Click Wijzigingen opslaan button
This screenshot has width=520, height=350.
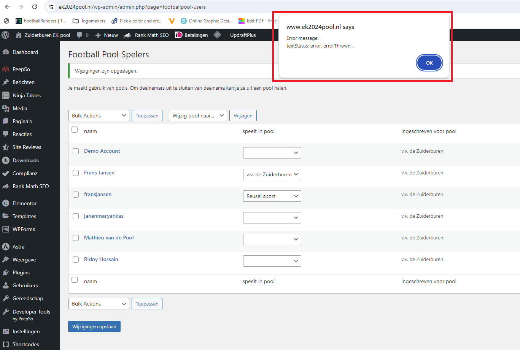pos(94,326)
